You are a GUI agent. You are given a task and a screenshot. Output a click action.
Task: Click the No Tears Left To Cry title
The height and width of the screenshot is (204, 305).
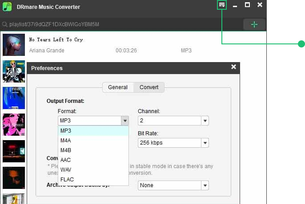pyautogui.click(x=56, y=39)
